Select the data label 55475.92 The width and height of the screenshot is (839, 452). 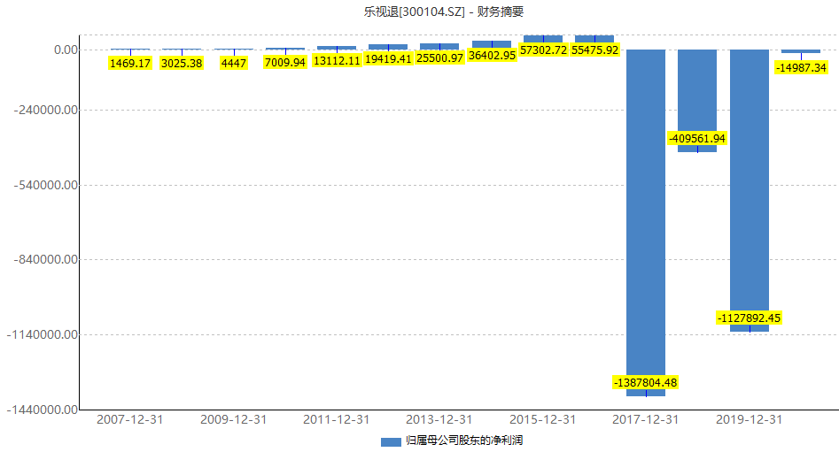pyautogui.click(x=594, y=50)
